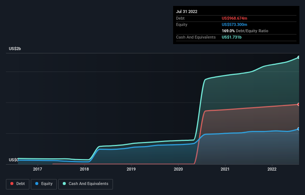Click the US$968.674m debt value
This screenshot has width=305, height=195.
pos(234,18)
